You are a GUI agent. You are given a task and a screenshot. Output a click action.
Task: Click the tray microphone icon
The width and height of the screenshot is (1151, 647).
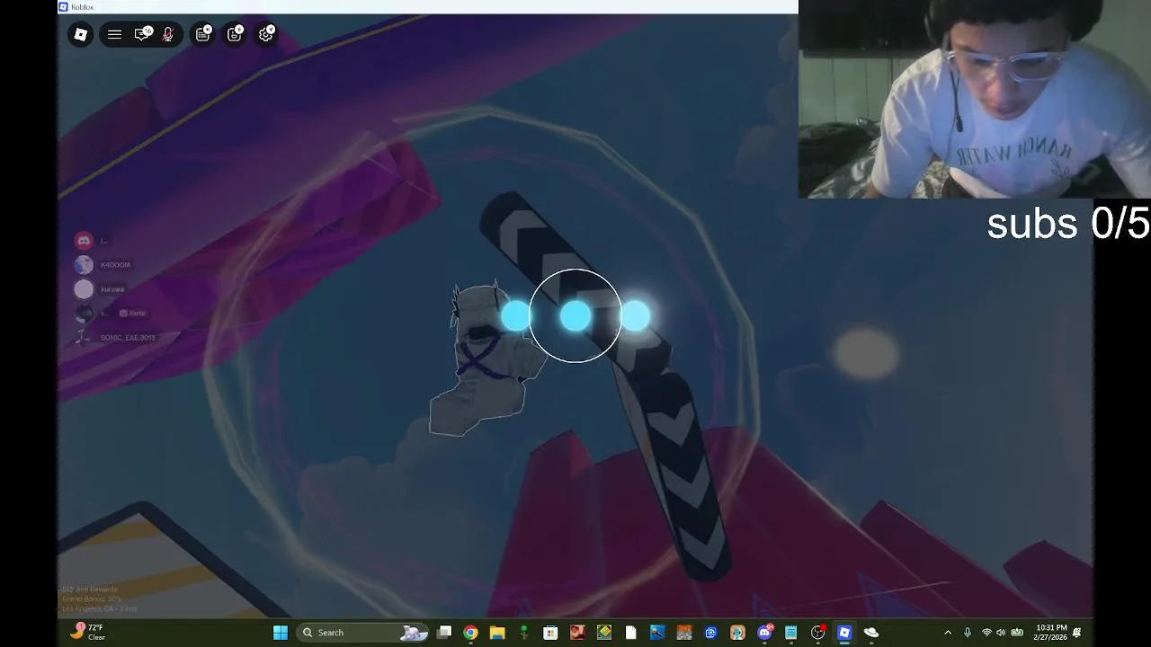968,633
